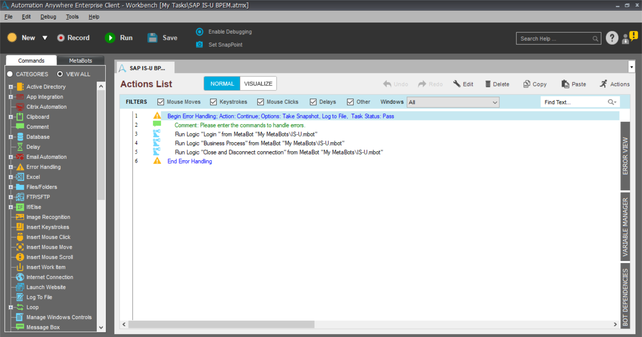Image resolution: width=642 pixels, height=337 pixels.
Task: Open the Debug menu
Action: click(48, 17)
